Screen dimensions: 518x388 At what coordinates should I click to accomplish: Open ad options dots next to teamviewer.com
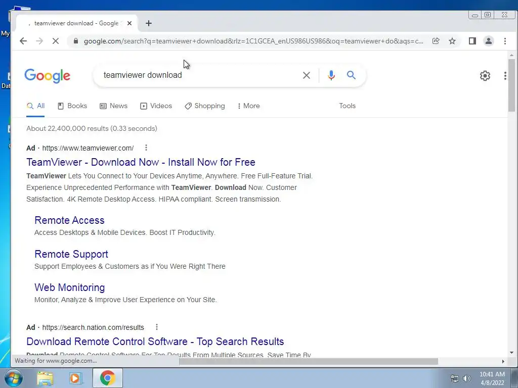coord(146,148)
